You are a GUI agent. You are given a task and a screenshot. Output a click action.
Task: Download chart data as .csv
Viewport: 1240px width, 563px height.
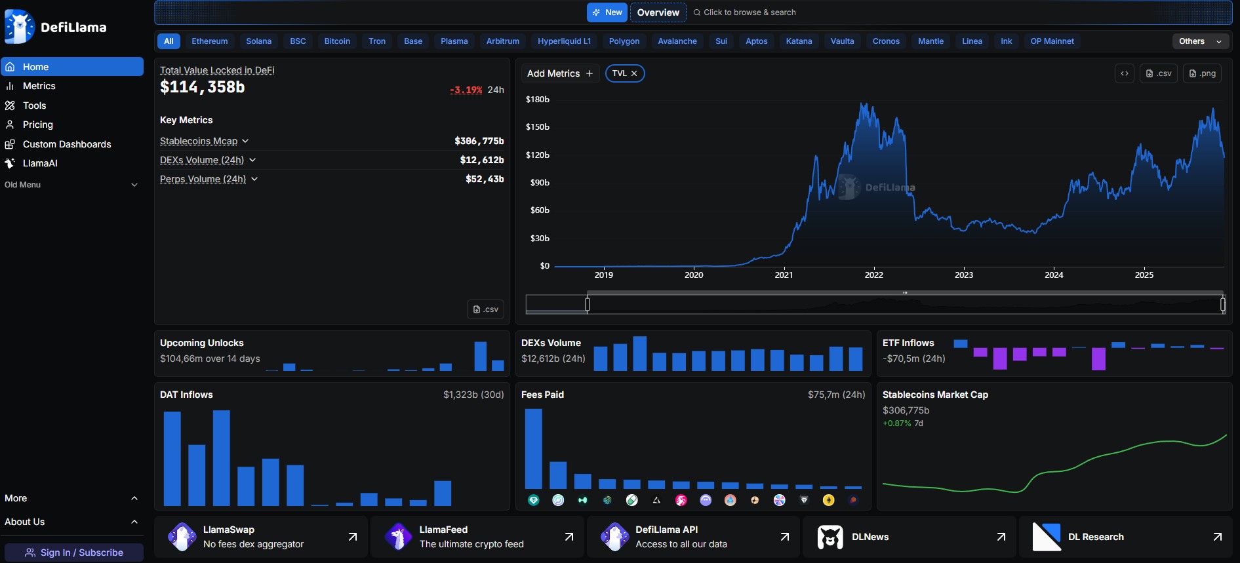[x=1158, y=73]
